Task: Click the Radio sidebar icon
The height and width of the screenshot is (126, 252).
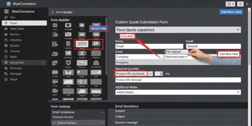Action: tap(6, 57)
